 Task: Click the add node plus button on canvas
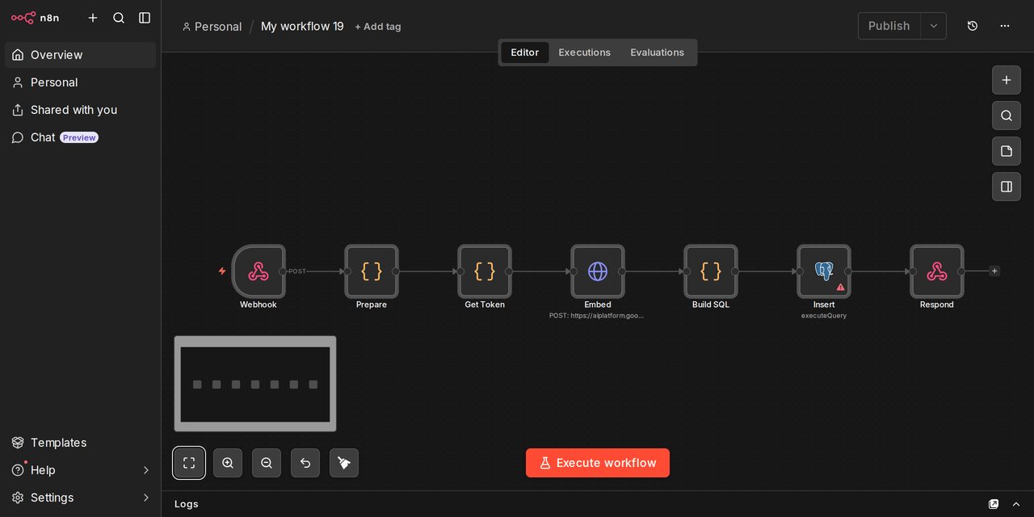[1007, 80]
